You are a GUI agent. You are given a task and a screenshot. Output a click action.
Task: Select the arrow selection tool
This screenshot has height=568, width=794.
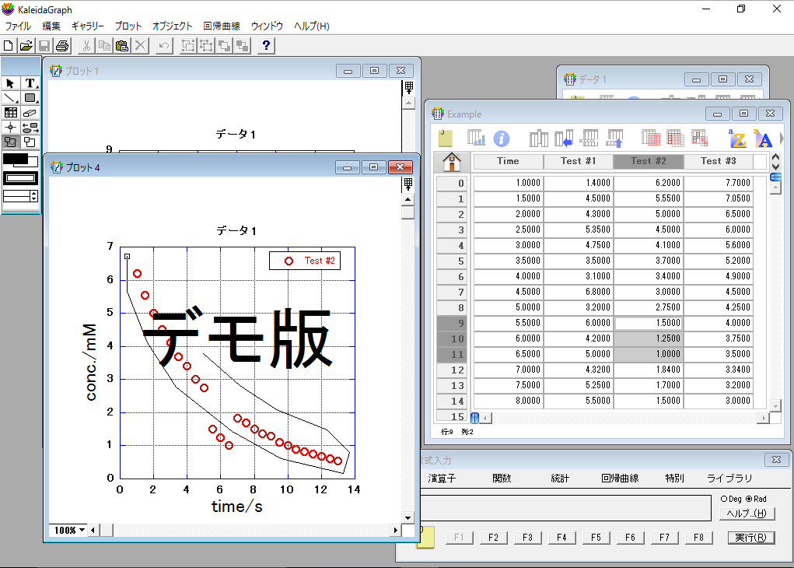point(10,83)
